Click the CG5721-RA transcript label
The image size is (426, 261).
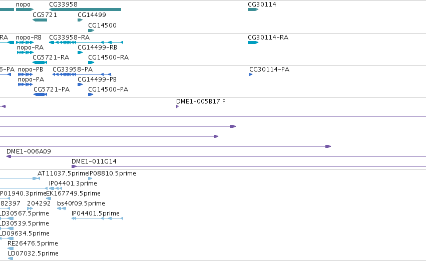[51, 57]
